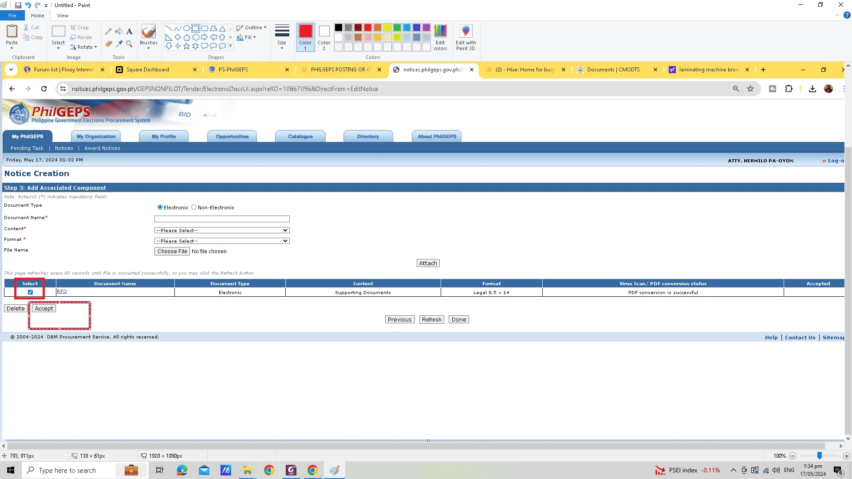
Task: Open the browser downloads icon
Action: 813,89
